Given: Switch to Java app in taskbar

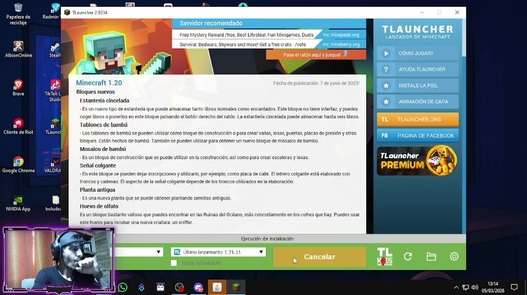Looking at the screenshot, I should pyautogui.click(x=217, y=288).
